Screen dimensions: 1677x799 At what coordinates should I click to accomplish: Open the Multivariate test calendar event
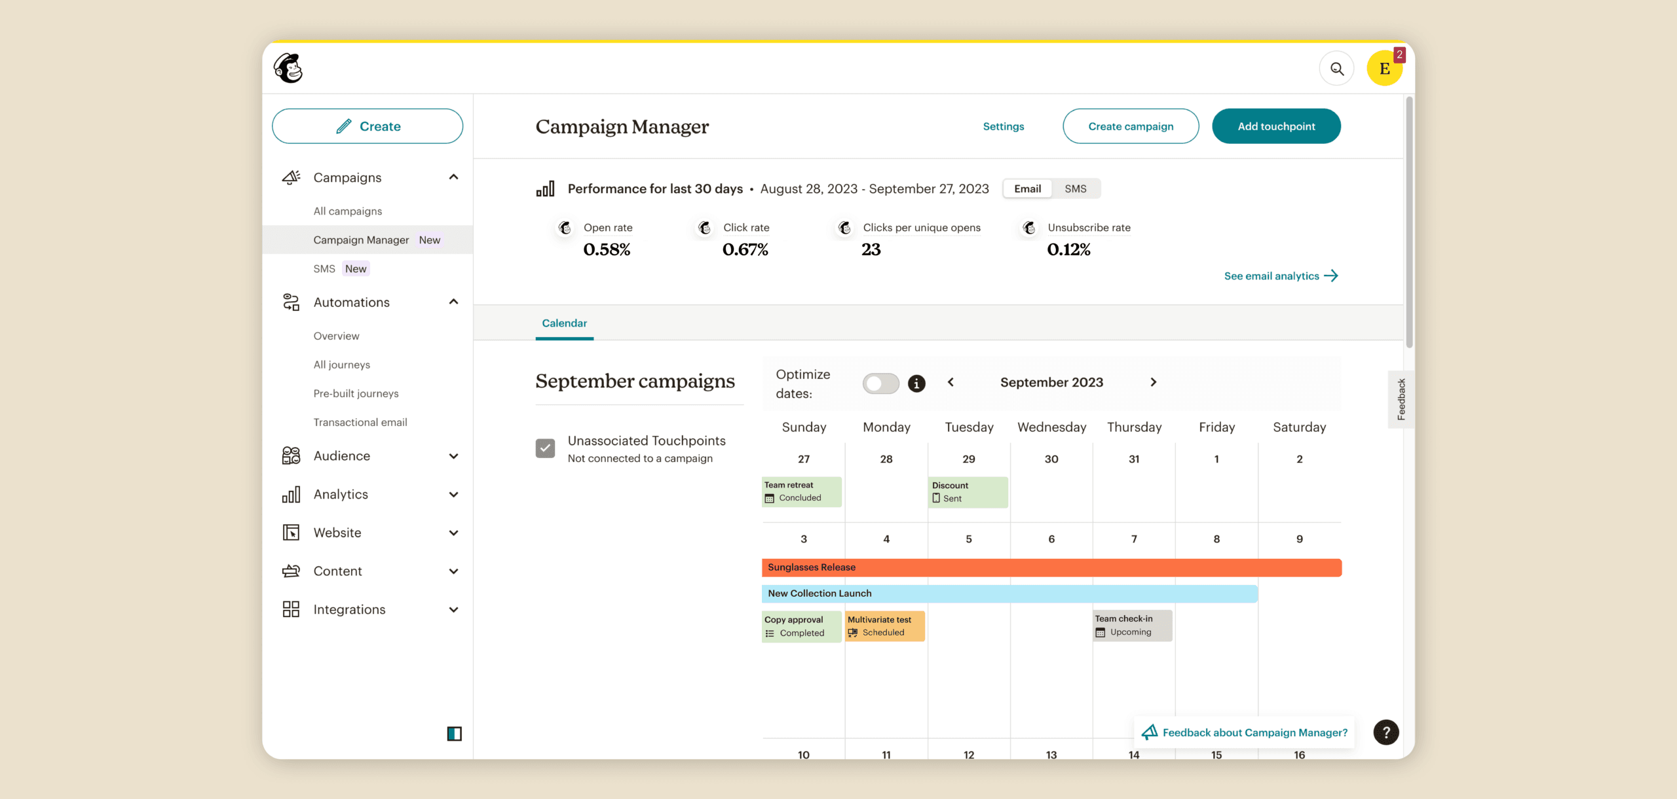click(x=884, y=626)
